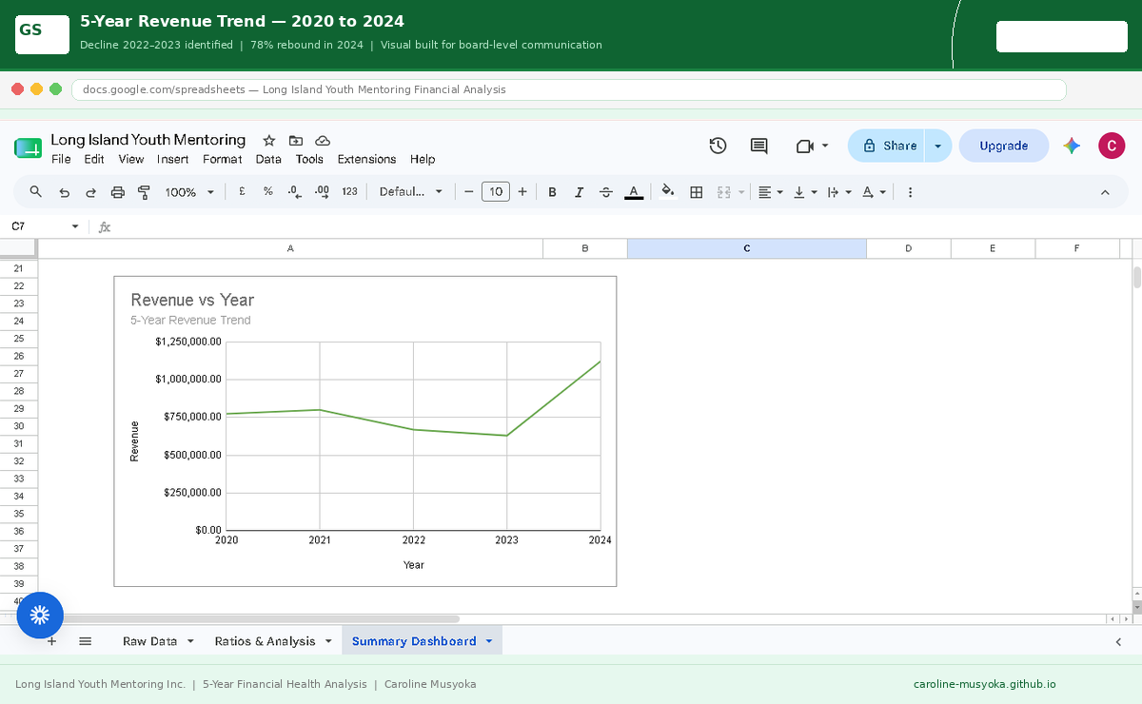Open the Share options dropdown arrow
1142x704 pixels.
pos(937,146)
